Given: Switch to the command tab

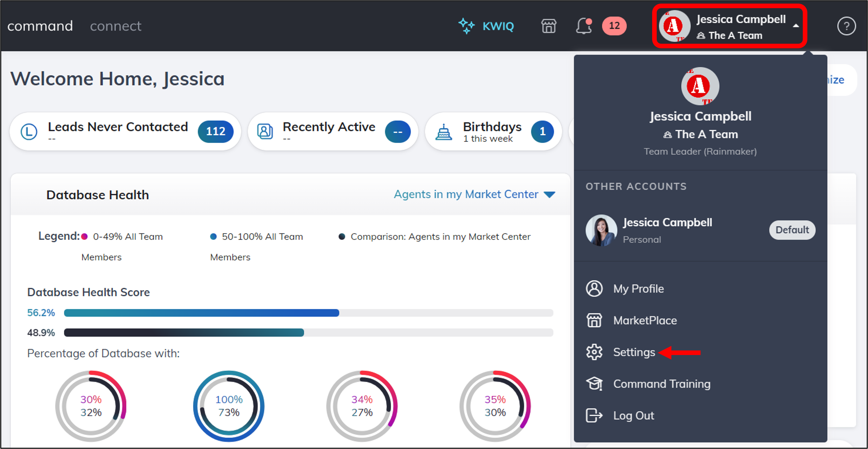Looking at the screenshot, I should 40,26.
